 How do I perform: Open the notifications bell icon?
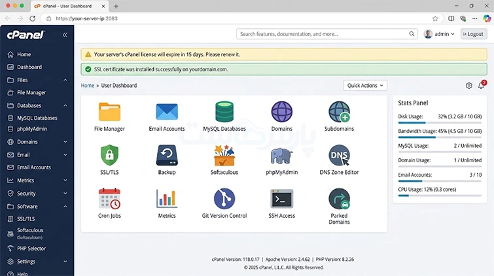point(481,86)
